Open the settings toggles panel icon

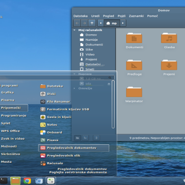[x=51, y=181]
